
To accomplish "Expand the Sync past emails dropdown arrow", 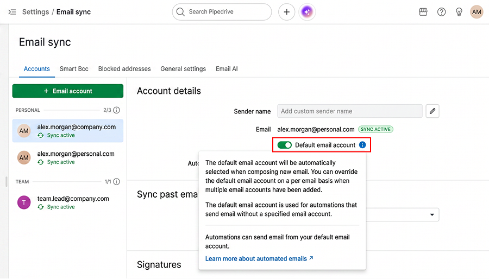I will click(x=432, y=214).
